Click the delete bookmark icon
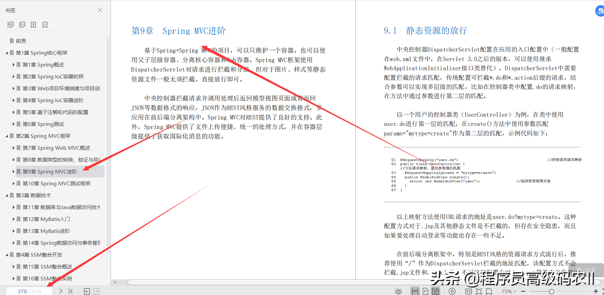604x295 pixels. coord(45,25)
